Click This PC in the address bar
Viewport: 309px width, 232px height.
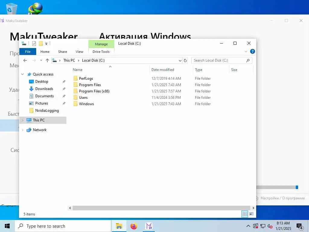click(69, 60)
